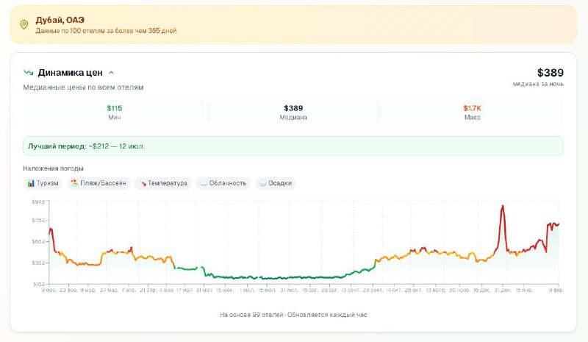Select the $389 Медиана stat cell
The height and width of the screenshot is (342, 588).
pos(293,113)
